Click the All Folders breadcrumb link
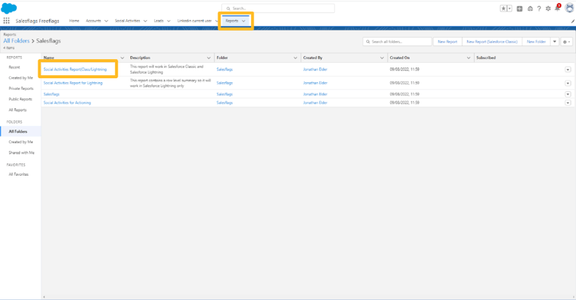 (x=17, y=41)
